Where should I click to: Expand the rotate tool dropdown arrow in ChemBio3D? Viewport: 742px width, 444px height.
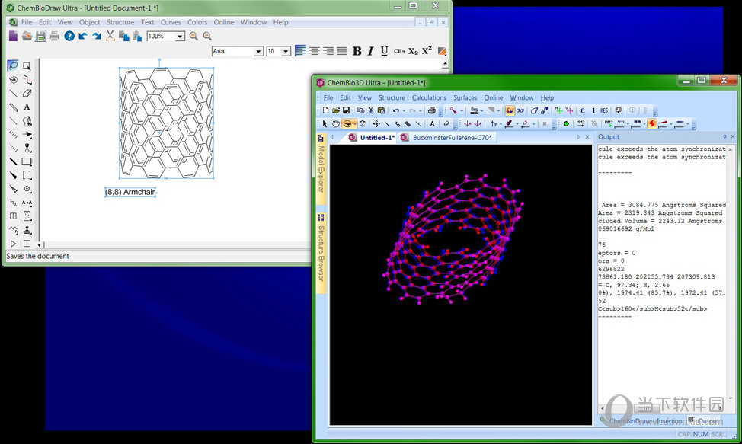tap(355, 124)
